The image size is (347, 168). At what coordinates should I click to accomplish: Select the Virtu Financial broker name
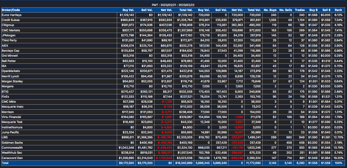[11, 117]
